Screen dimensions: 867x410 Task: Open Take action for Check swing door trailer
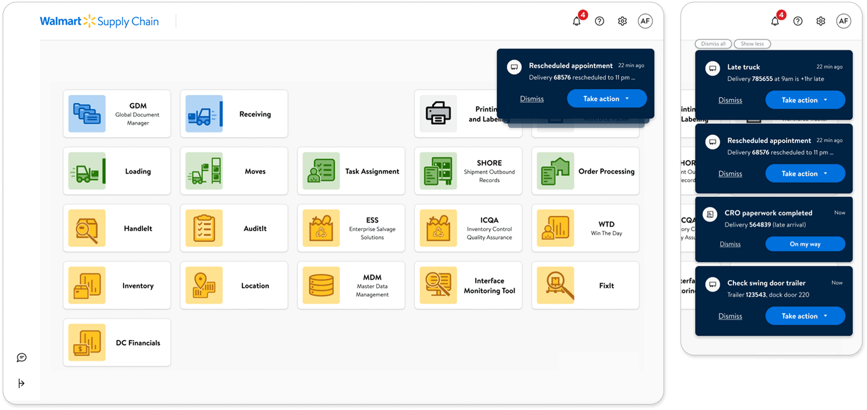coord(805,316)
